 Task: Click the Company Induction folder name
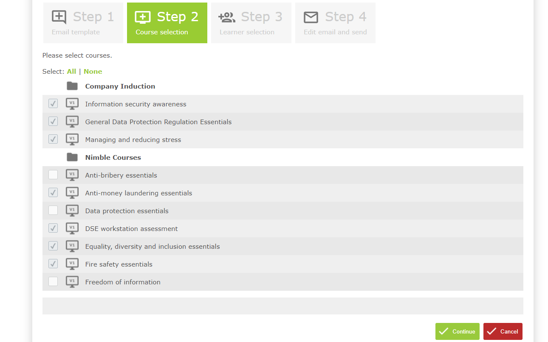(x=120, y=86)
